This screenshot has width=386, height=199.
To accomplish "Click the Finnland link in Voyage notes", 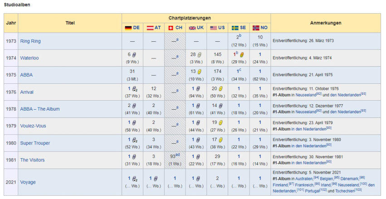I will [x=280, y=185].
